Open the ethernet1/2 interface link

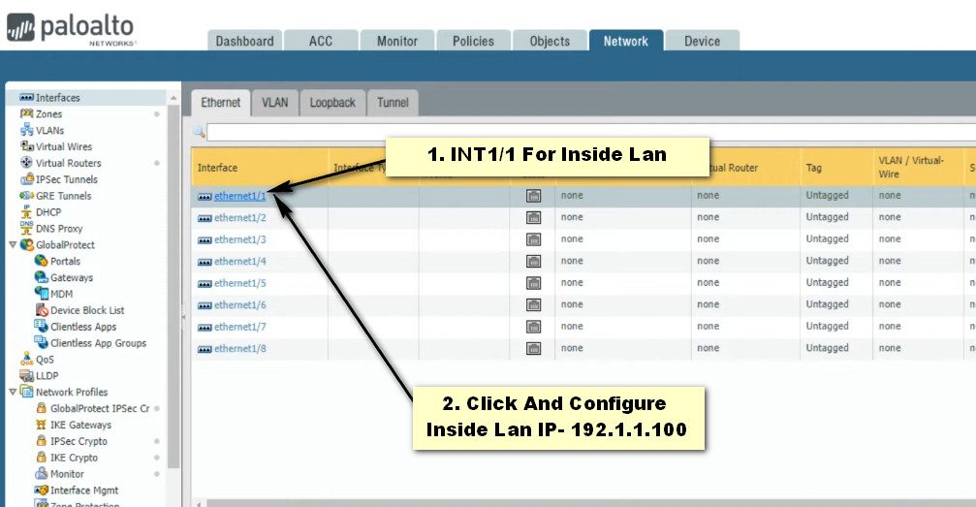coord(239,218)
